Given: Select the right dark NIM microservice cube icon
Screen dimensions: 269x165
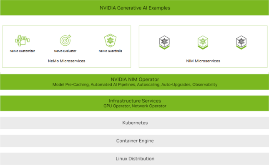Looking at the screenshot, I should pyautogui.click(x=241, y=42).
